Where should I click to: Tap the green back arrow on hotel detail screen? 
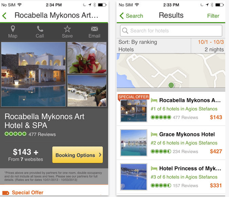tap(4, 16)
